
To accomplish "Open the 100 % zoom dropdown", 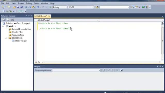I will pyautogui.click(x=43, y=62).
